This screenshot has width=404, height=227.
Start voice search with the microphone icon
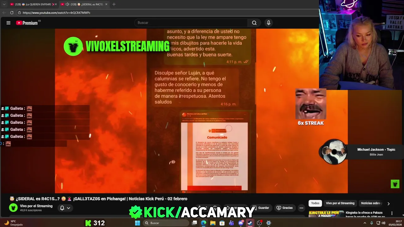(x=269, y=23)
